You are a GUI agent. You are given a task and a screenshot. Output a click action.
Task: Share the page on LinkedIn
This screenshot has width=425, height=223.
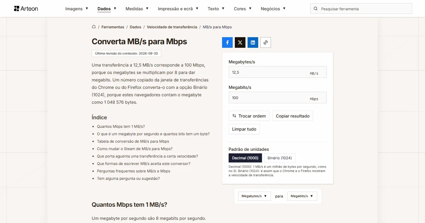point(253,42)
